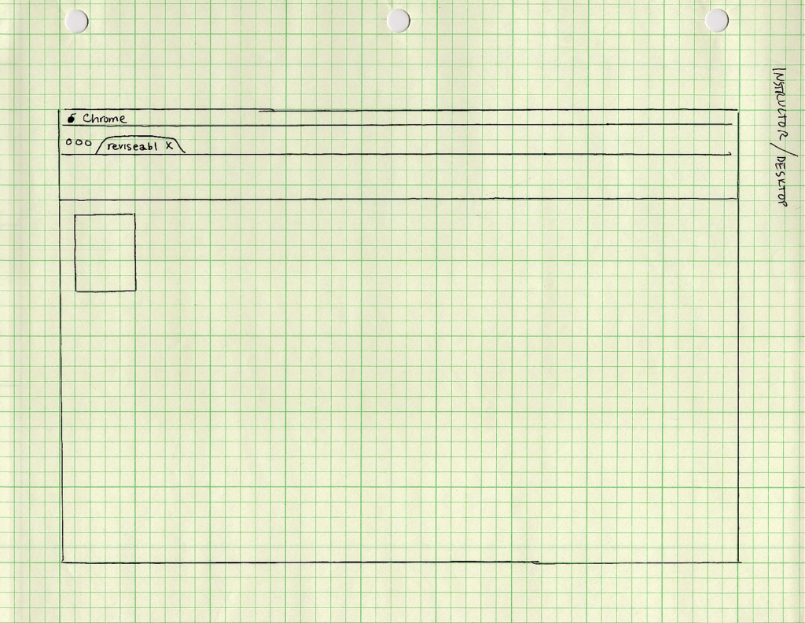The image size is (805, 623).
Task: Open the Chrome menu
Action: click(x=105, y=119)
